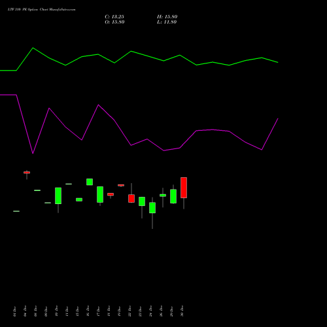This screenshot has width=327, height=327.
Task: Click the green candle for 29 Dec
Action: [173, 196]
